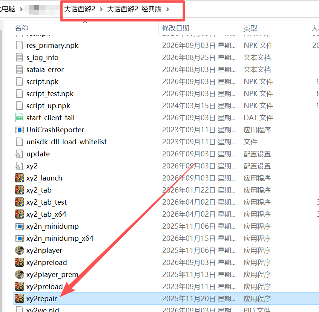Image resolution: width=319 pixels, height=312 pixels.
Task: Click the UniCrashReporter application icon
Action: pos(19,130)
